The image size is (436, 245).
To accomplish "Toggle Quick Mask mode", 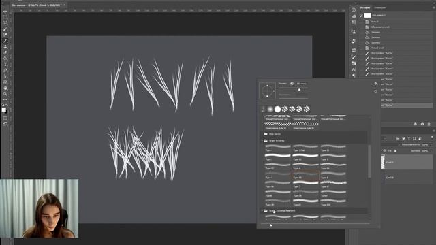I will point(5,118).
